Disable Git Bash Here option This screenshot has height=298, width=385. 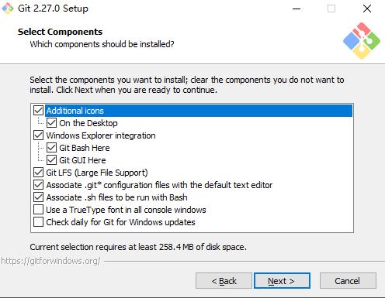coord(51,148)
